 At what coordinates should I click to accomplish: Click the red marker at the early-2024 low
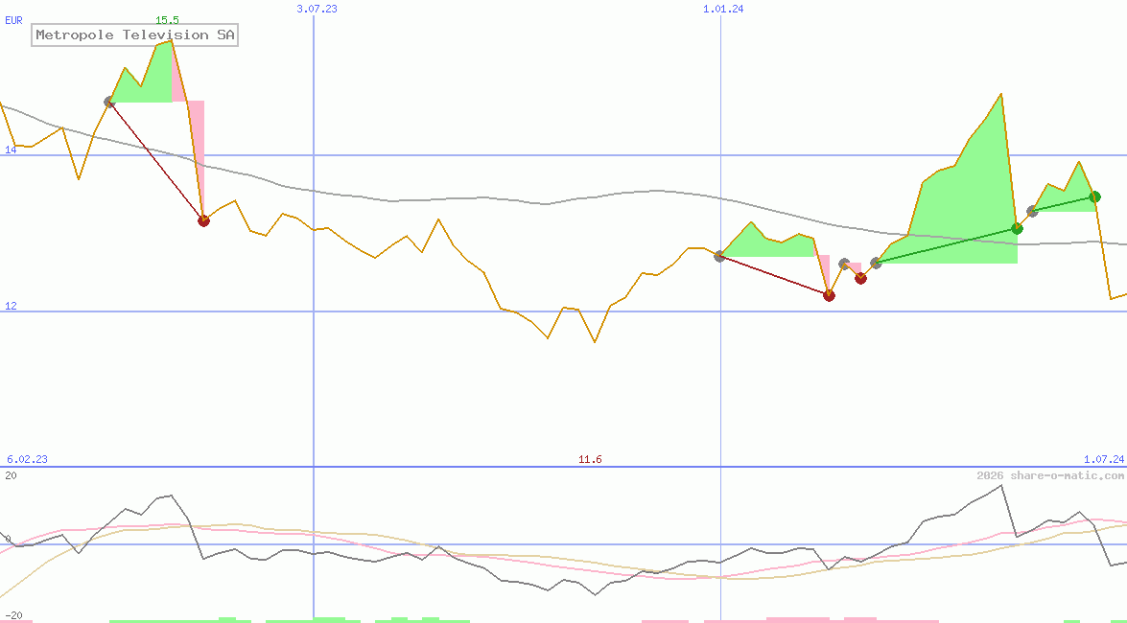tap(829, 295)
